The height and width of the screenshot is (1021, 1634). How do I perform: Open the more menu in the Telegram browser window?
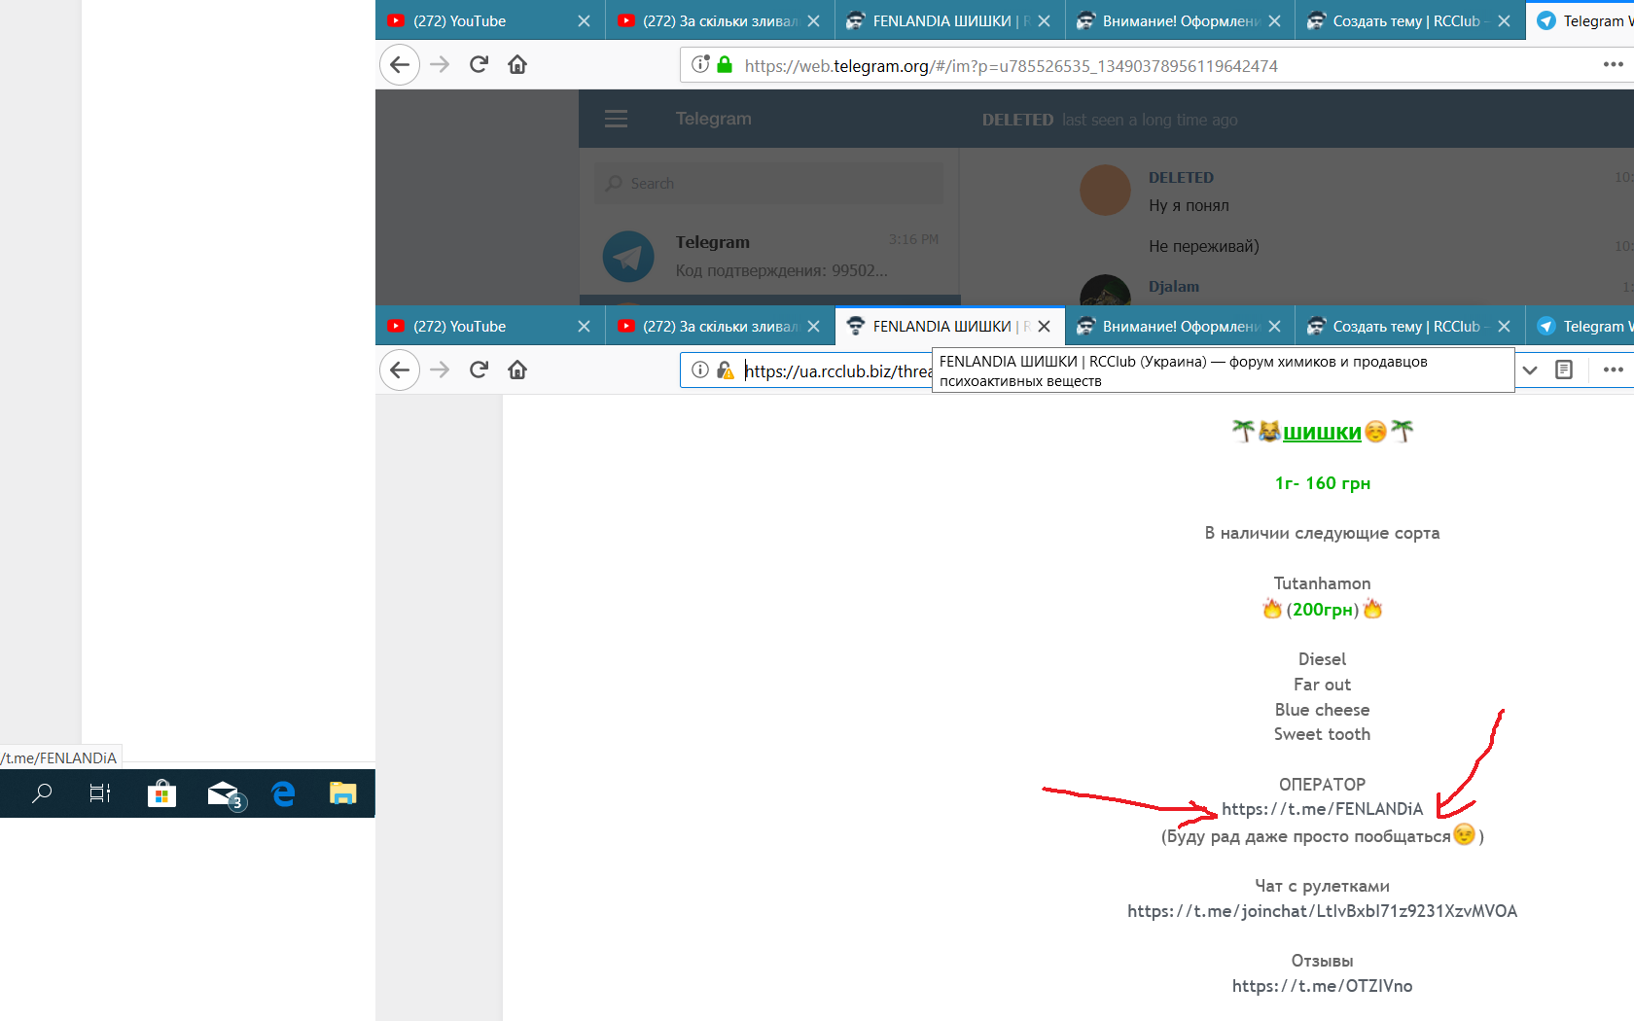(x=1613, y=65)
